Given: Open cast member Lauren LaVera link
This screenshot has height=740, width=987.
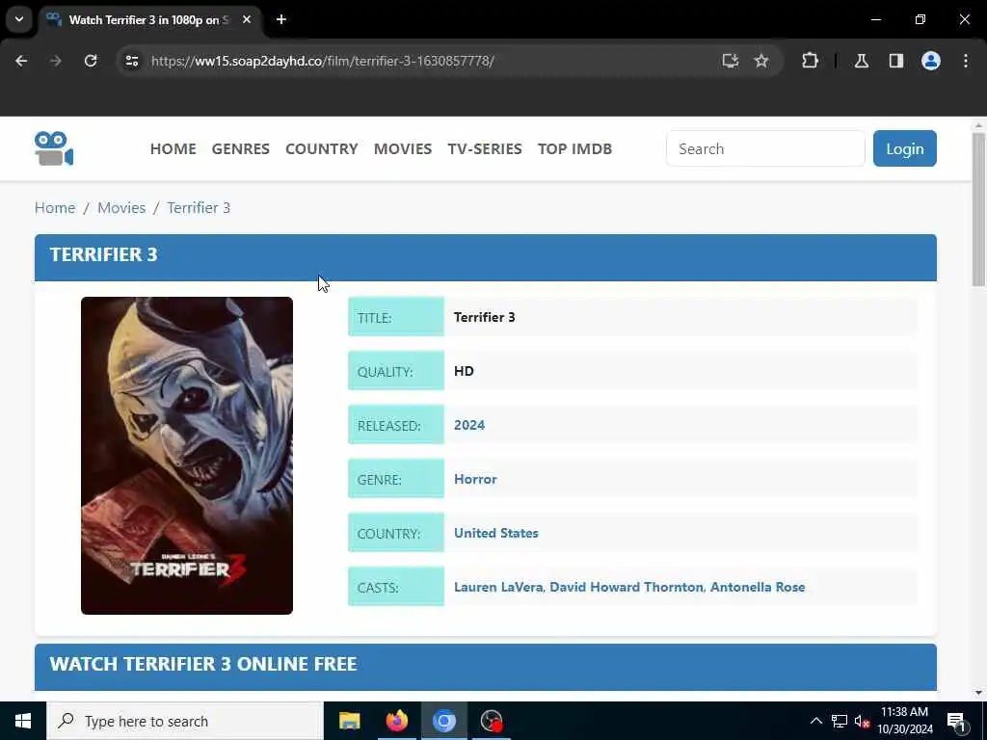Looking at the screenshot, I should coord(498,587).
